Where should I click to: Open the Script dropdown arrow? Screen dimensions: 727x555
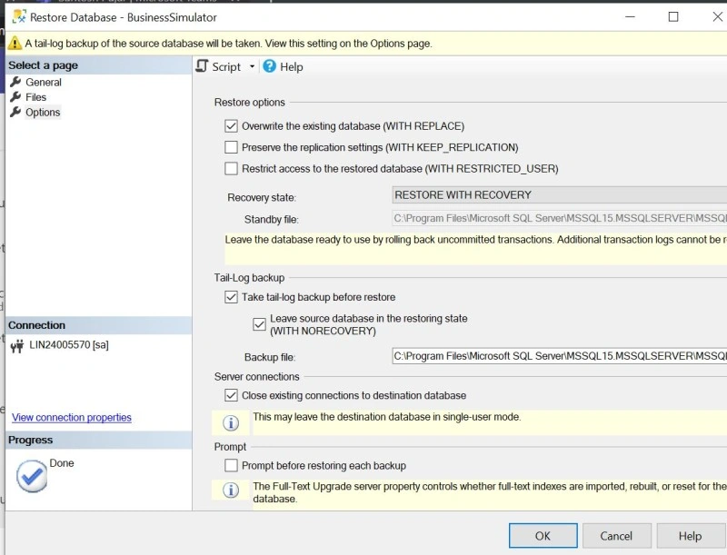[x=252, y=66]
